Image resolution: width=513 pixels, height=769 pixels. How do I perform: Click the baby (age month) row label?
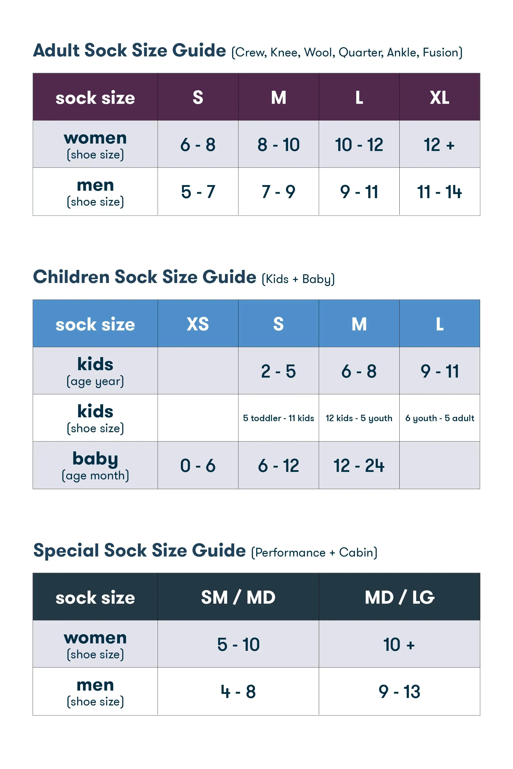(95, 465)
